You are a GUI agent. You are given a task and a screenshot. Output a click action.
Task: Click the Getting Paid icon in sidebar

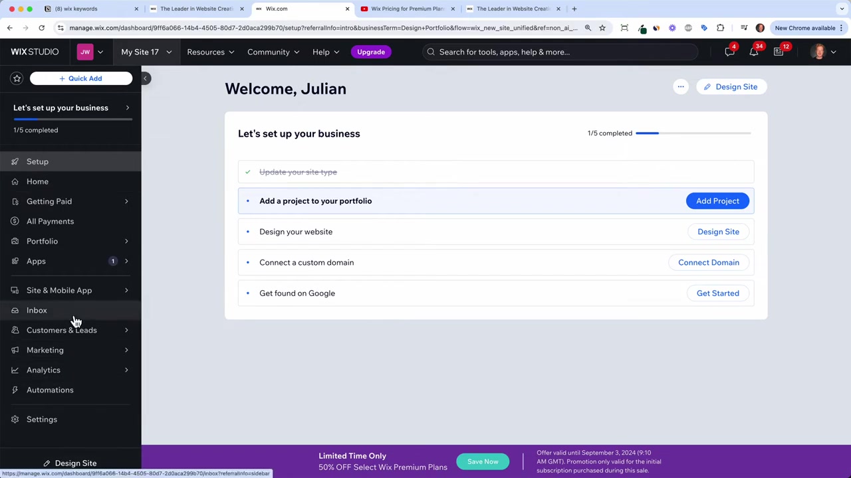coord(15,201)
